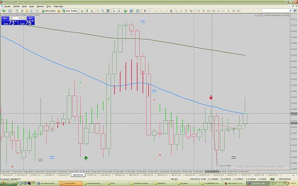Viewport: 298px width, 186px height.
Task: Select the Text 'A' drawing tool
Action: 181,11
